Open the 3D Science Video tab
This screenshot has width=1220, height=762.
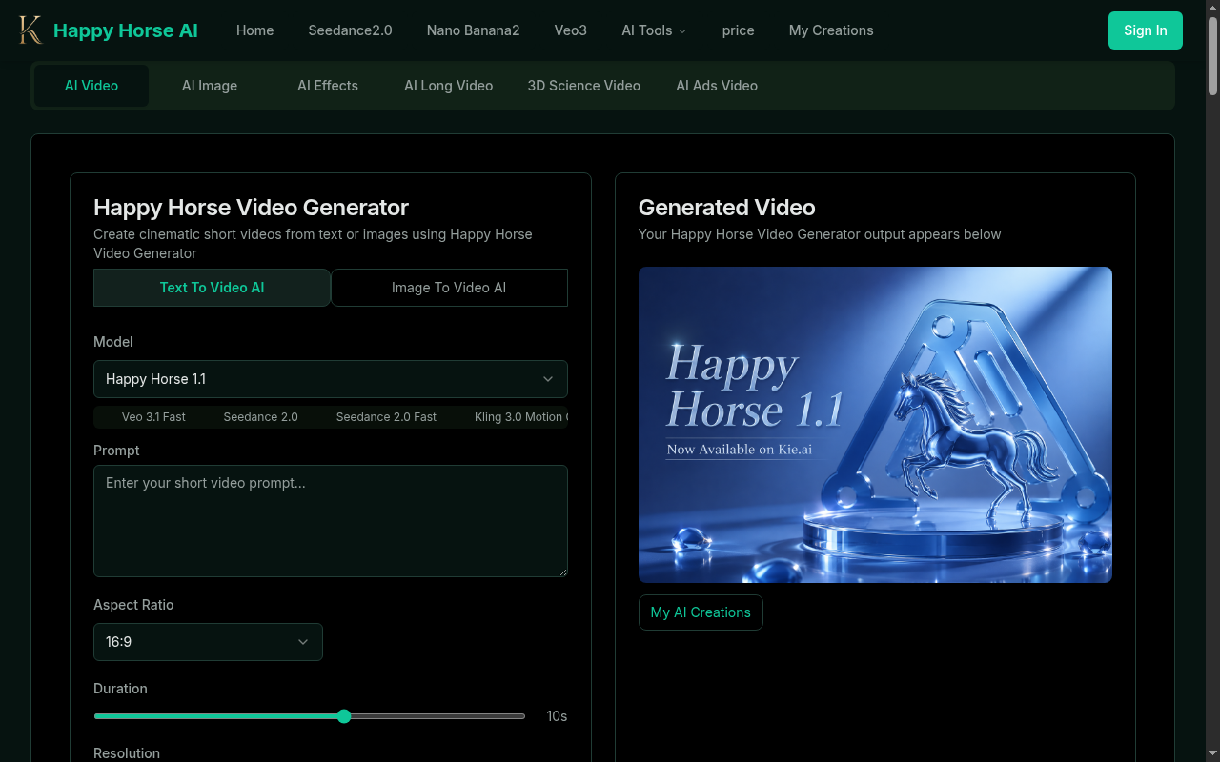(x=583, y=86)
